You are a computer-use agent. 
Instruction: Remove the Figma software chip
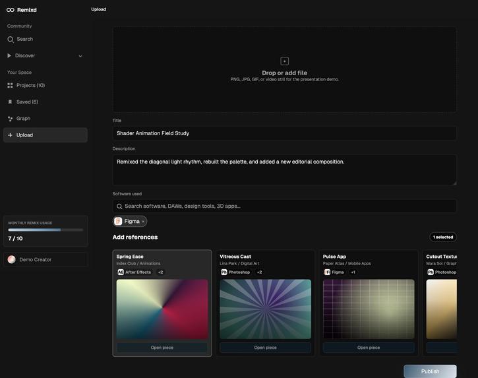click(x=143, y=222)
